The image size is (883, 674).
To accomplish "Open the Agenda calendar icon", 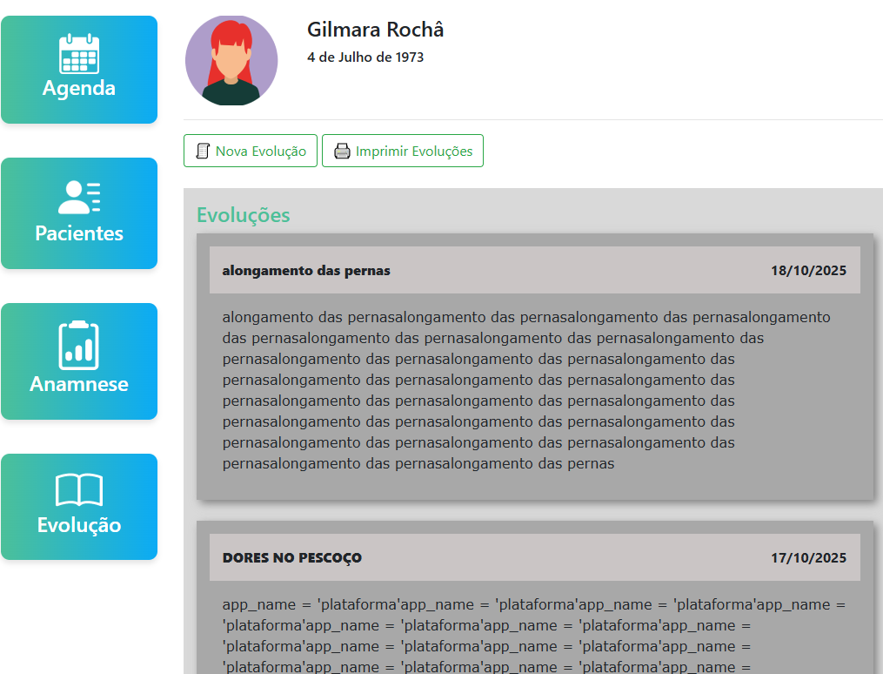I will pyautogui.click(x=79, y=54).
